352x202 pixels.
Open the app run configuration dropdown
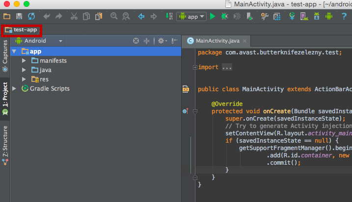(191, 17)
